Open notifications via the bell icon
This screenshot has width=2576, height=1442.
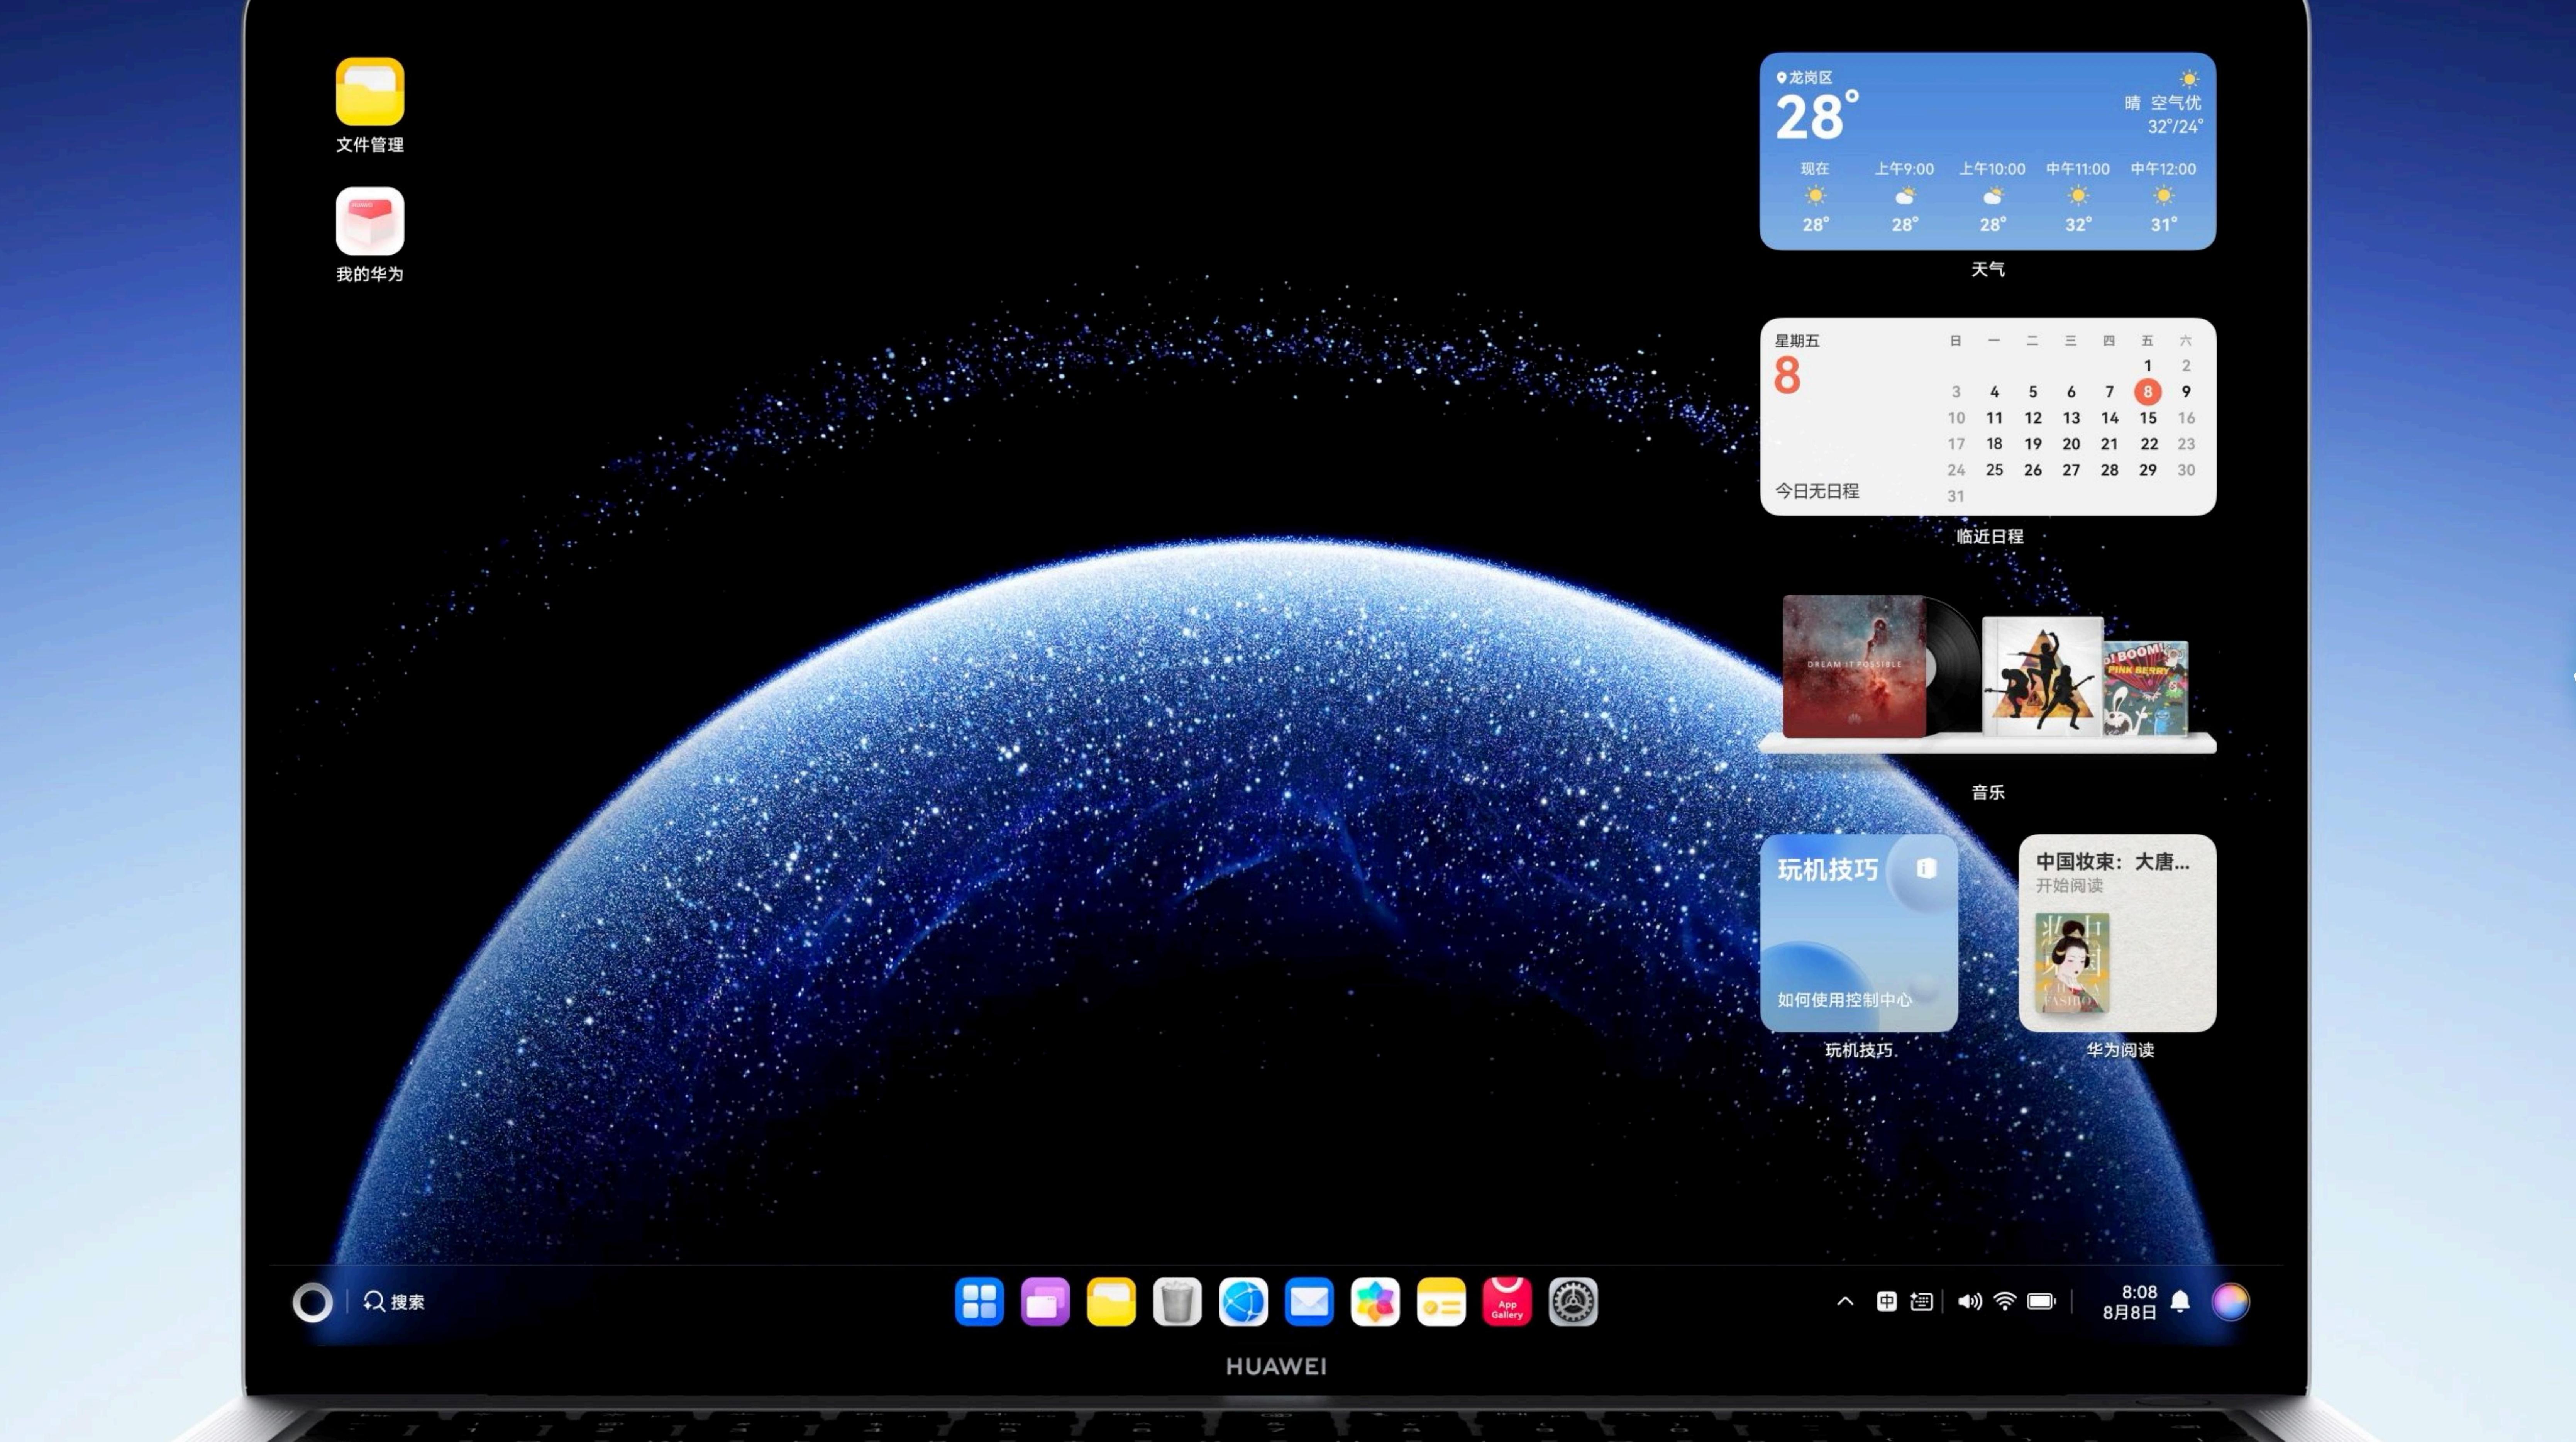(2180, 1301)
